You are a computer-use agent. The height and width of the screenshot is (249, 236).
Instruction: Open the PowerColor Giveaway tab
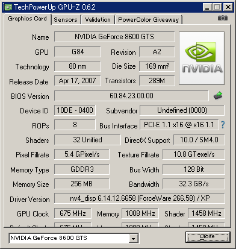pyautogui.click(x=148, y=20)
